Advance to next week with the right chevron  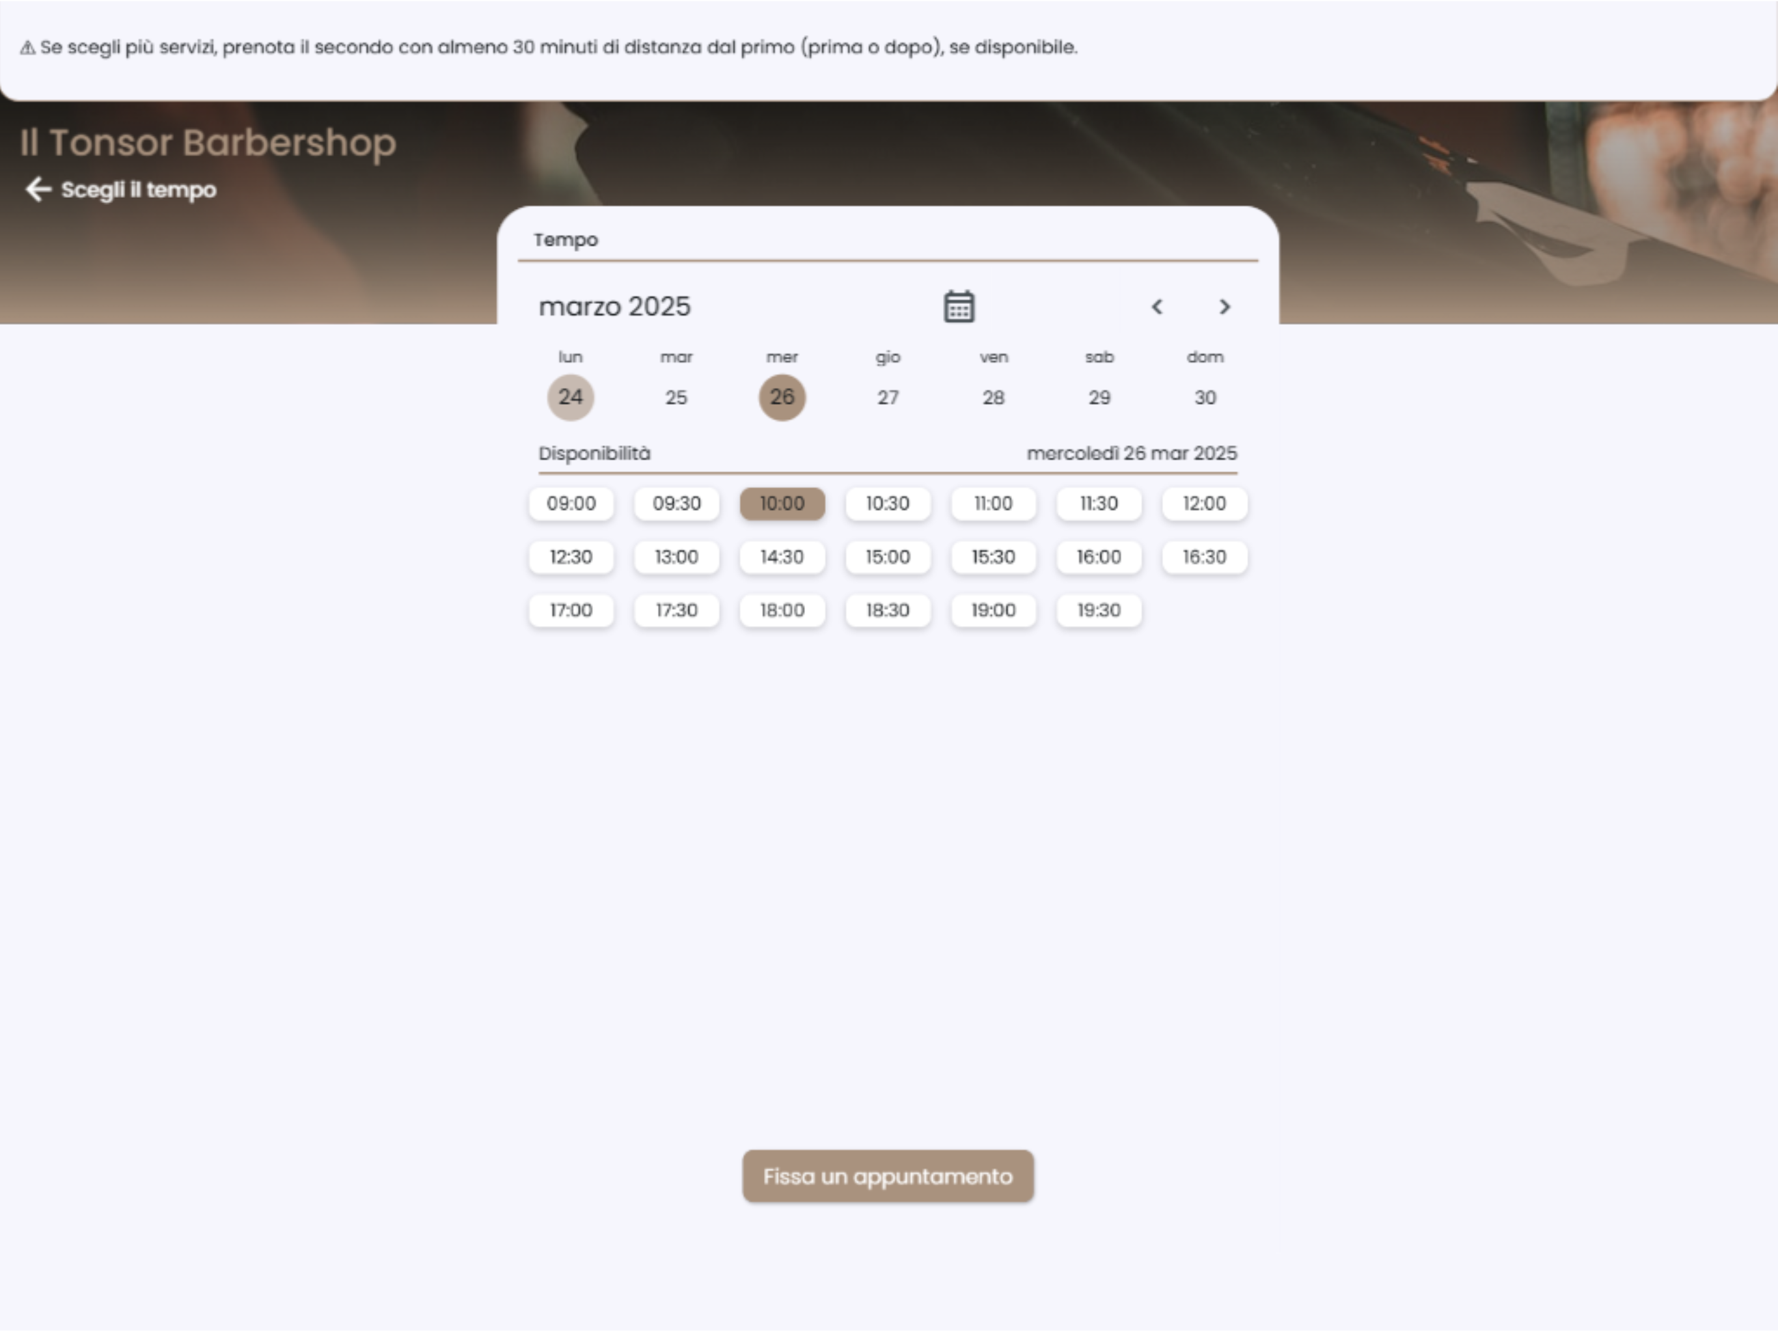(x=1224, y=307)
